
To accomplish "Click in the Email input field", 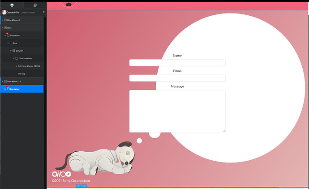I will point(177,78).
